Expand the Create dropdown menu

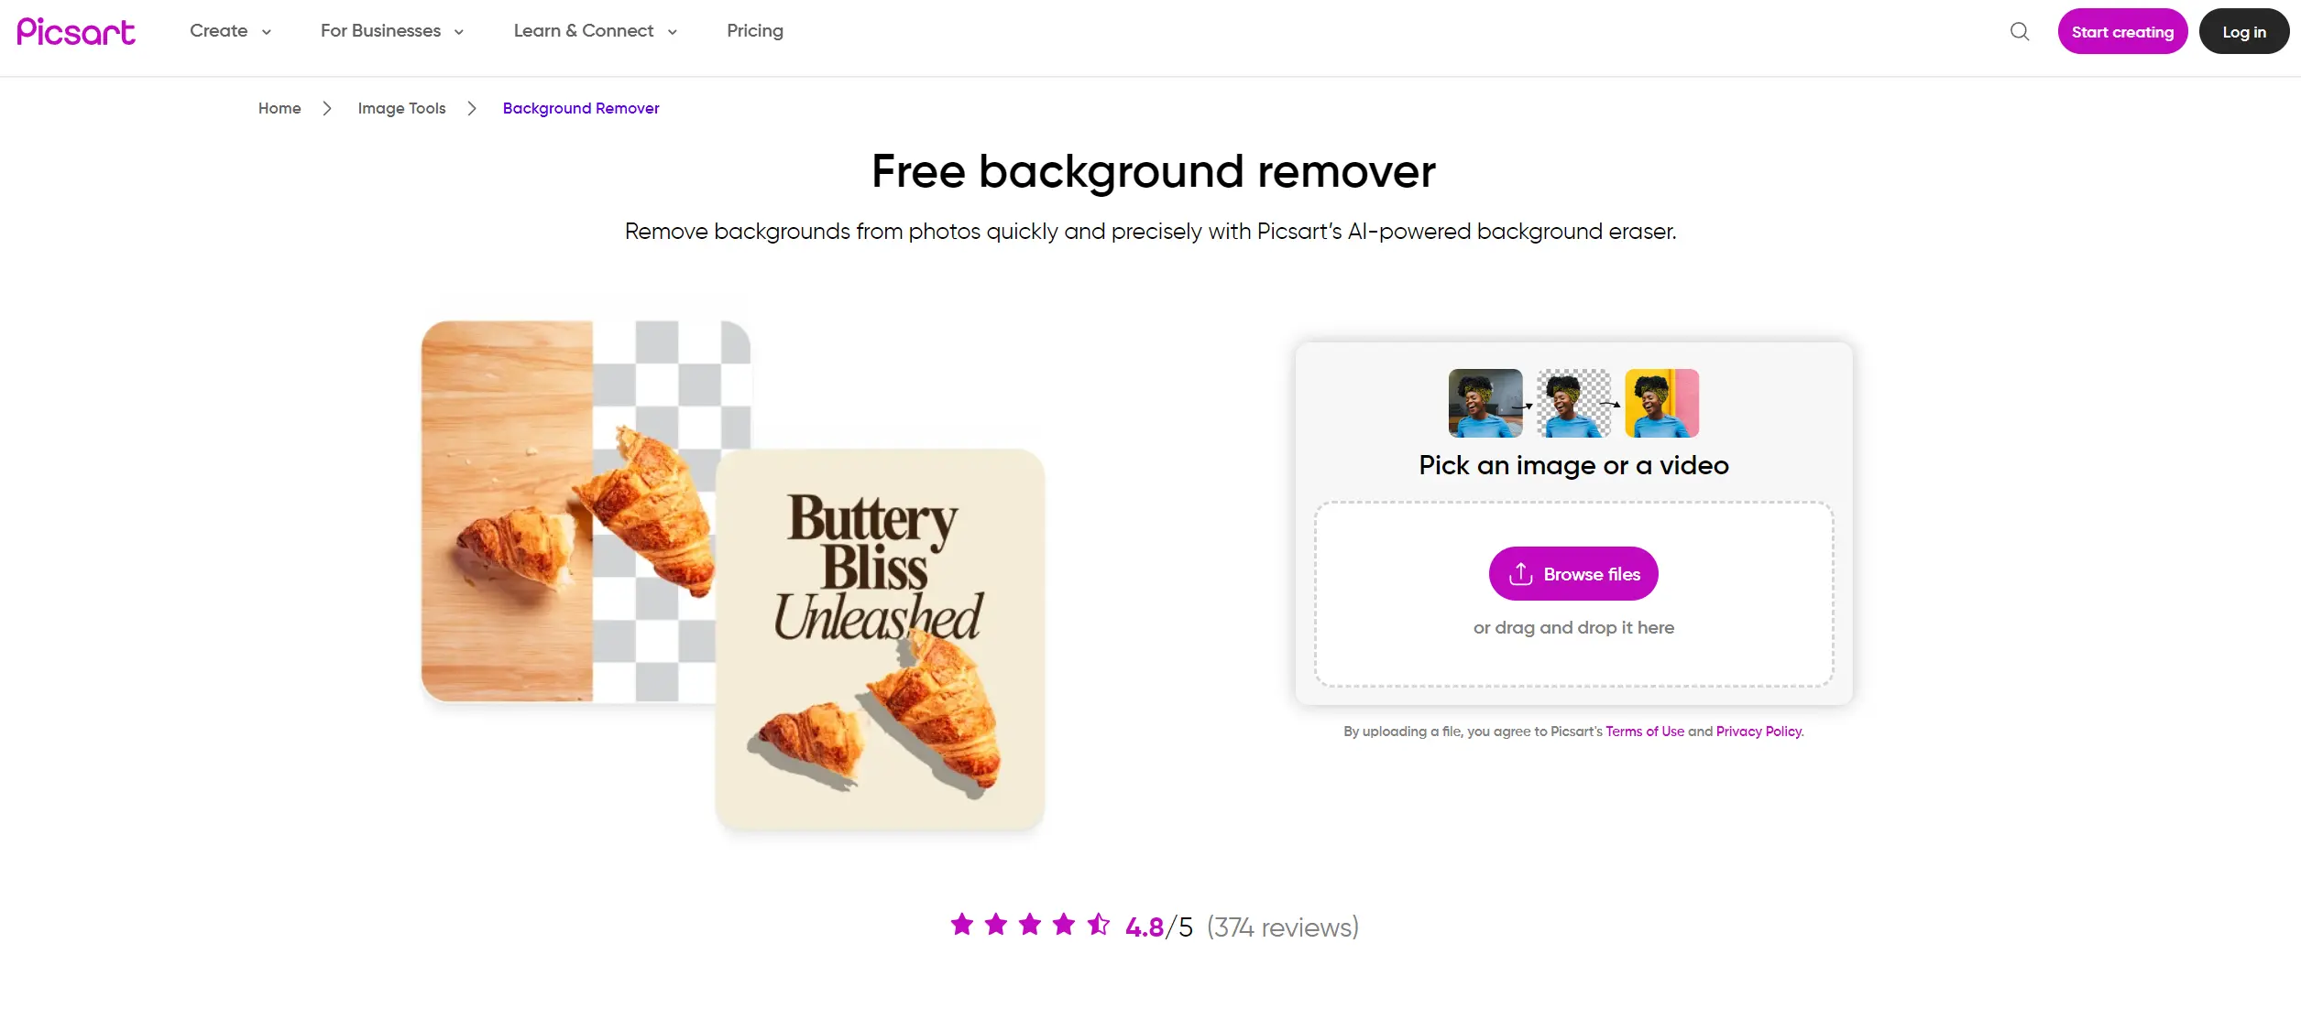[x=229, y=31]
